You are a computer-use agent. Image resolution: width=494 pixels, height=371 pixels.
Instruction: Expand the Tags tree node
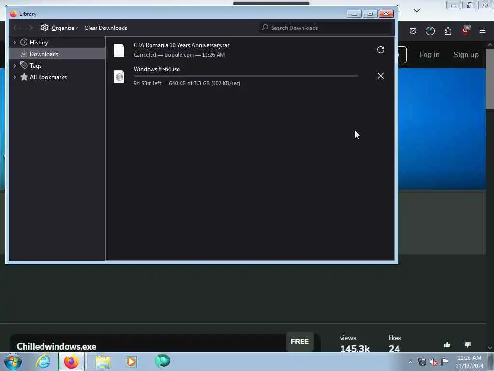point(14,66)
